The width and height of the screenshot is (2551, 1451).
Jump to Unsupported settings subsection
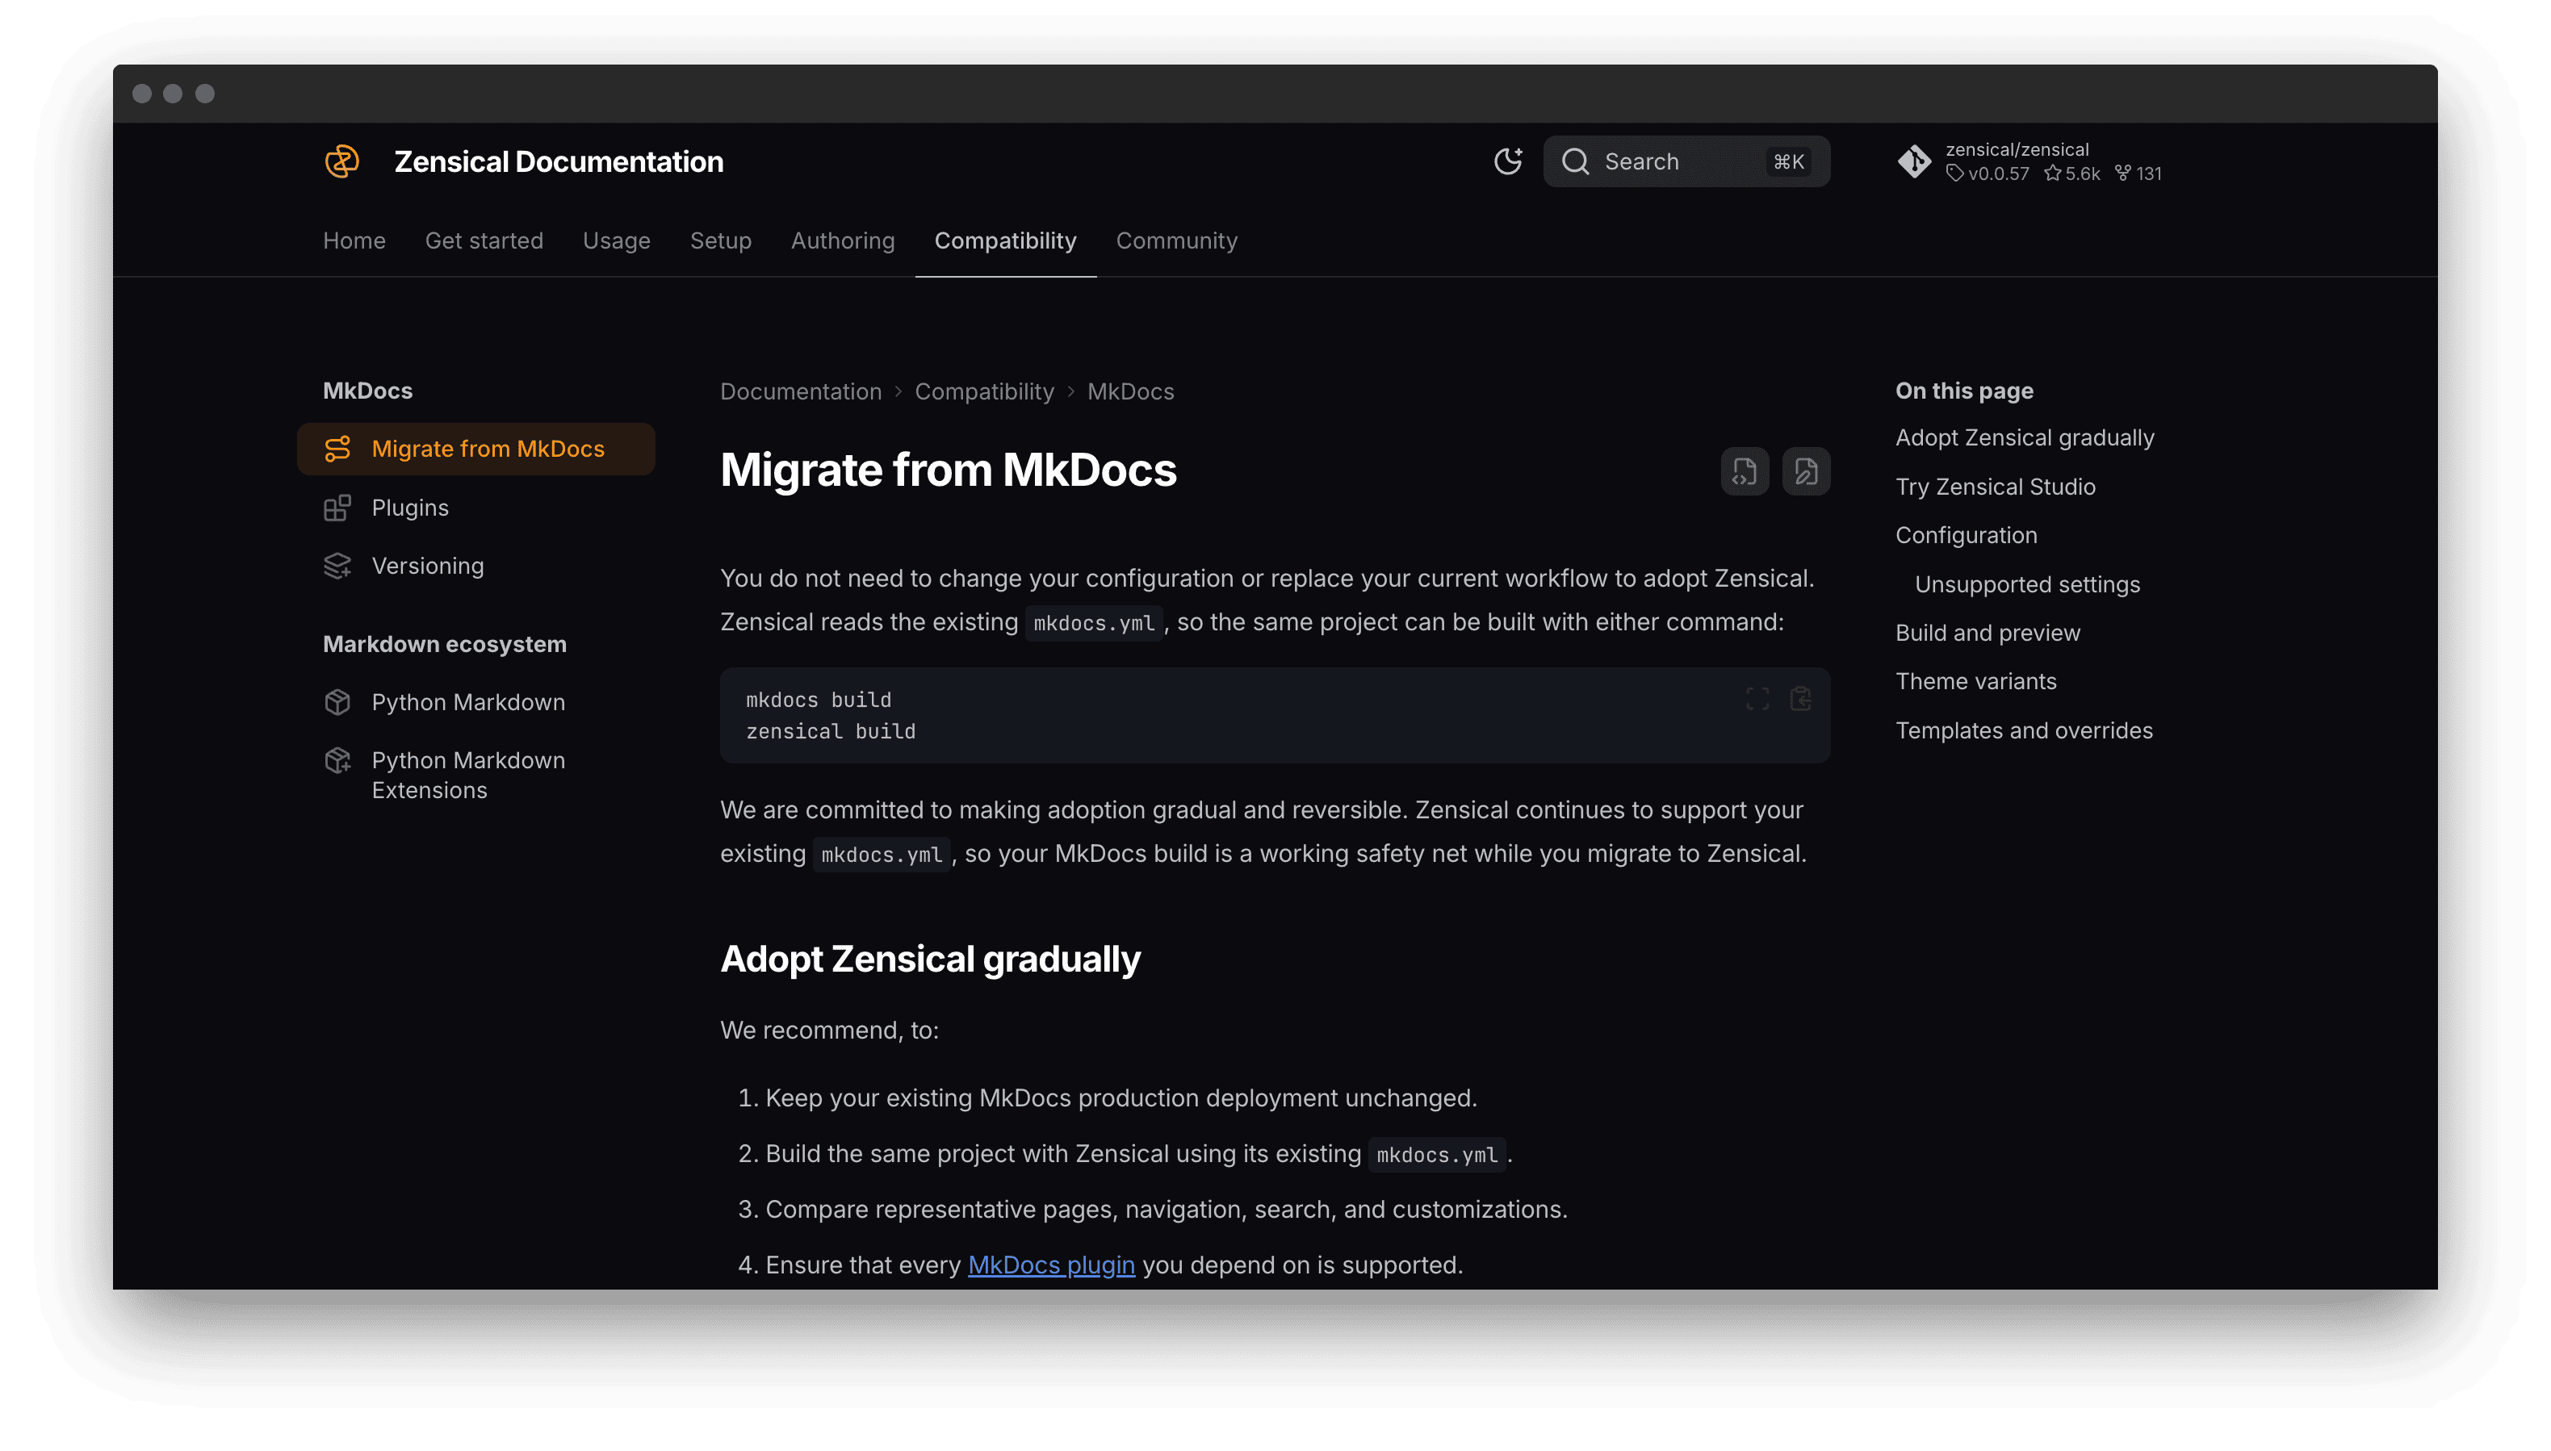[x=2026, y=585]
